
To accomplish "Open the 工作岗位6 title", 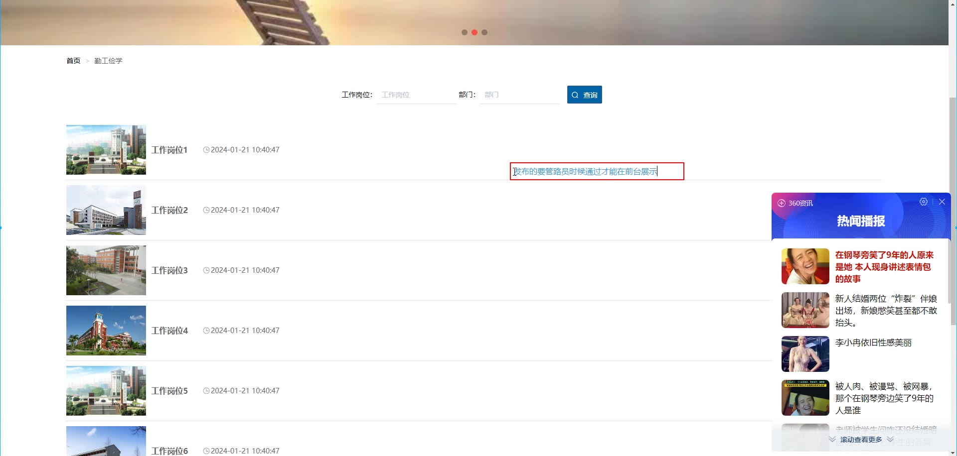I will [169, 451].
